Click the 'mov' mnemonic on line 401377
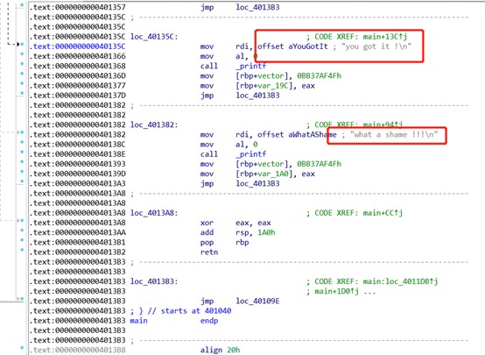Screen dimensions: 485x355 tap(207, 86)
